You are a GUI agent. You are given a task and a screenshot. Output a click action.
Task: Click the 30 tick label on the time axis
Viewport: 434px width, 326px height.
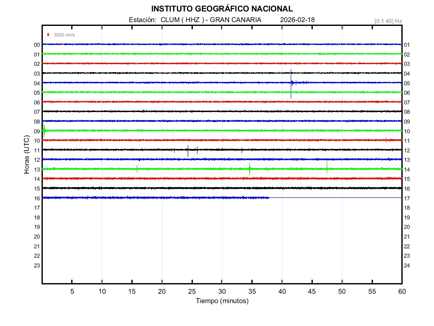[222, 292]
